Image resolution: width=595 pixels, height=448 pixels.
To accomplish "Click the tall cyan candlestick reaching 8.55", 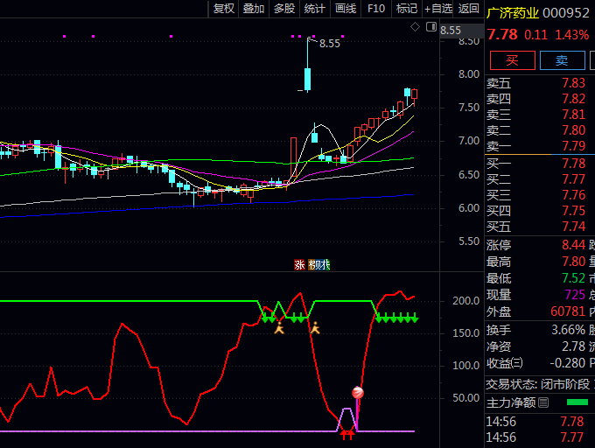I will coord(307,65).
